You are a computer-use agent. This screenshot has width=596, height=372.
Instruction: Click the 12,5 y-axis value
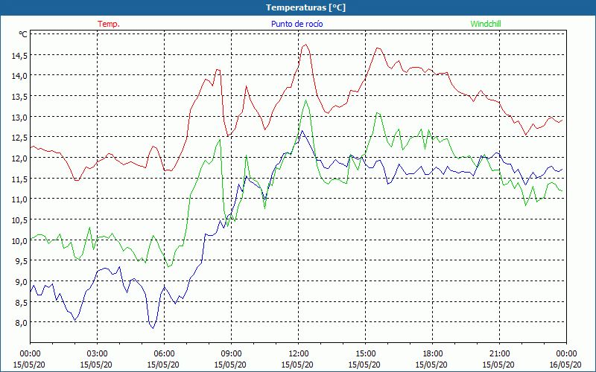point(19,138)
